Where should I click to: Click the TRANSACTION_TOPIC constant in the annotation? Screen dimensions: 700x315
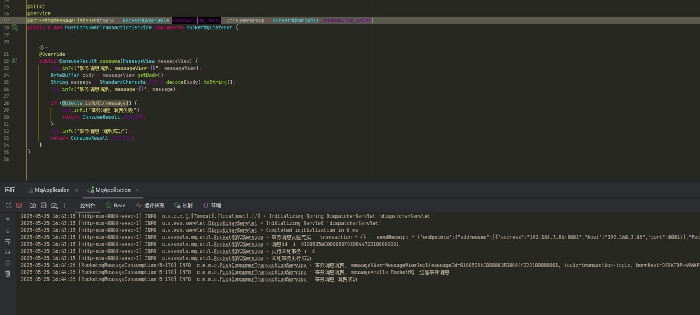[x=196, y=20]
